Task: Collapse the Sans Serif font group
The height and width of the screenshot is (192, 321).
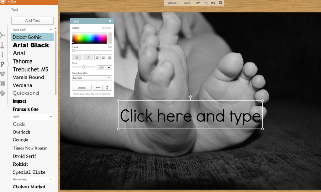Action: point(51,30)
